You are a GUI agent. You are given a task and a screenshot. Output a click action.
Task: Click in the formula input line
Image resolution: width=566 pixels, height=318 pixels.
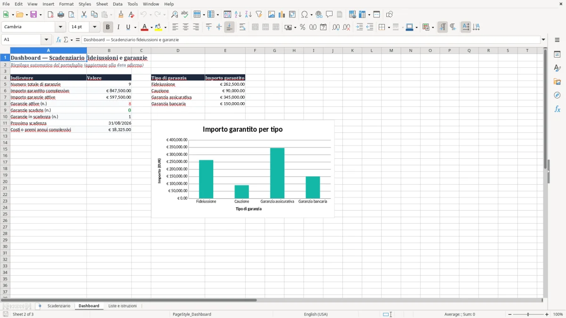[310, 40]
